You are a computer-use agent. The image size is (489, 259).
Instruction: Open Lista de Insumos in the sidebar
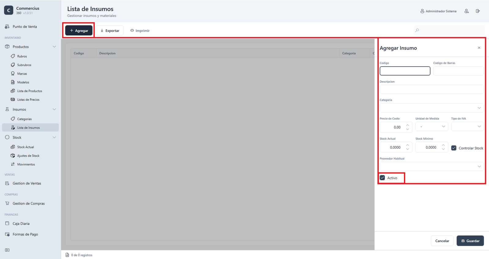tap(30, 128)
